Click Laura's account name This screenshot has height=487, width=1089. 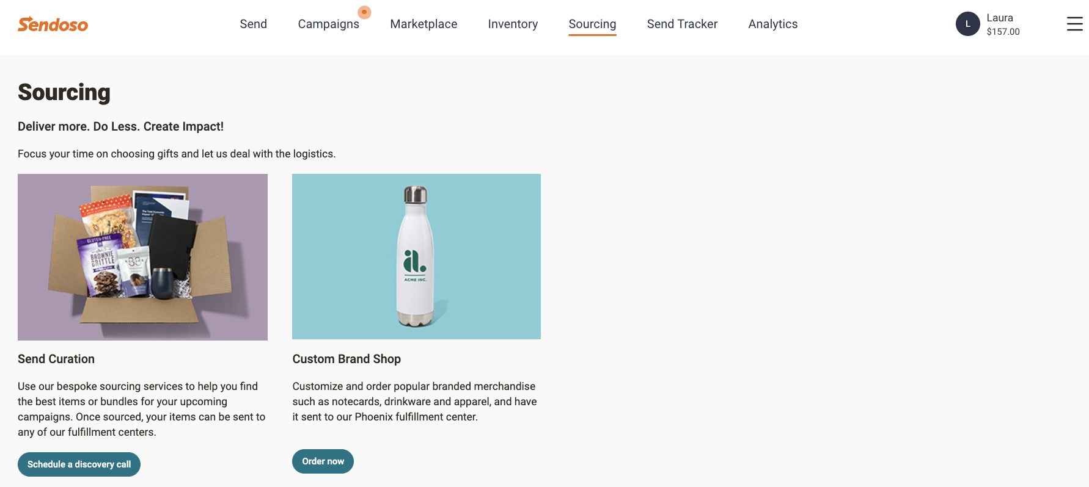point(1000,18)
